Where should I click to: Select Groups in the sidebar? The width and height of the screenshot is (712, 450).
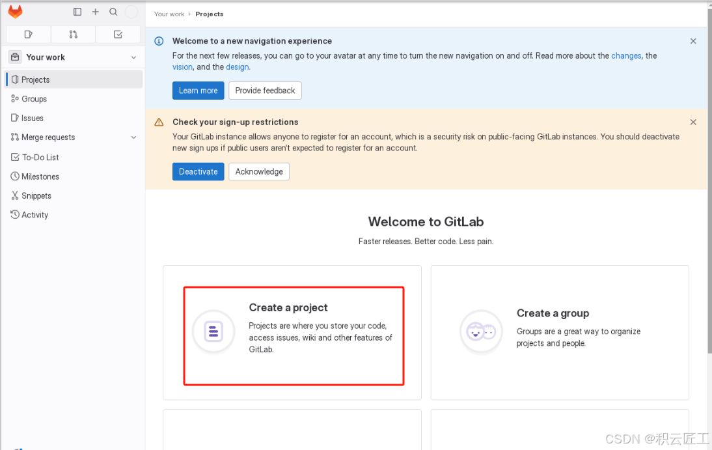click(x=74, y=98)
